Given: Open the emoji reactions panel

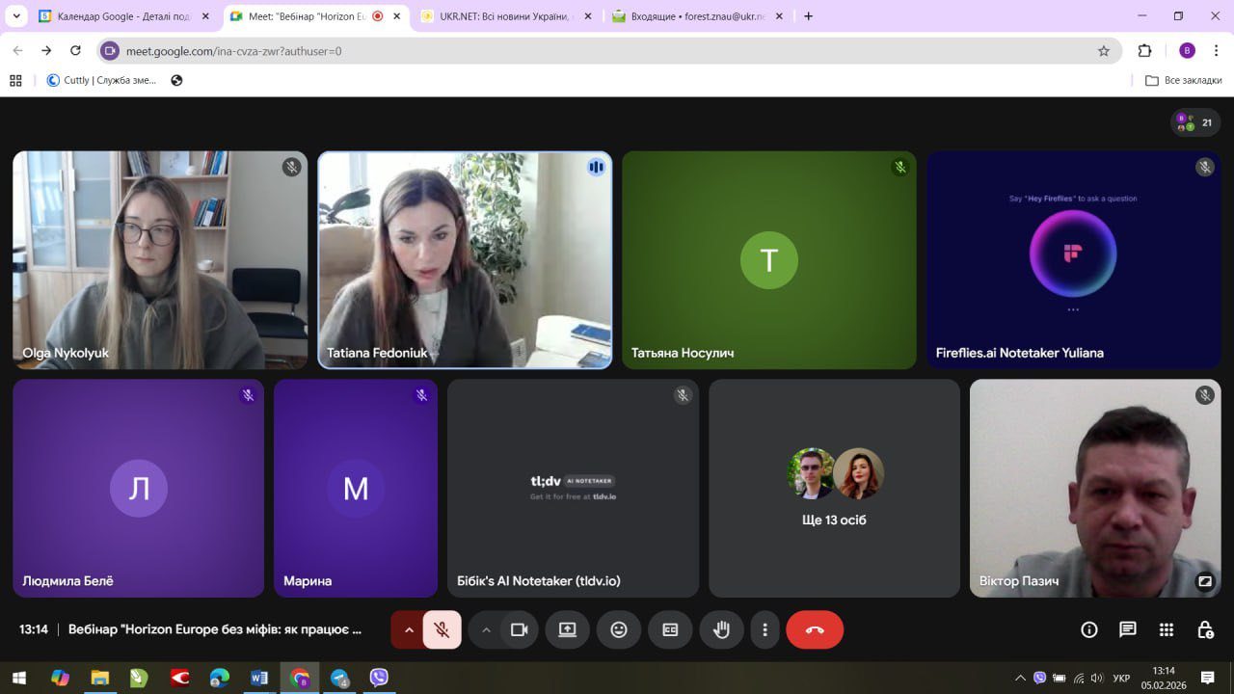Looking at the screenshot, I should 619,630.
